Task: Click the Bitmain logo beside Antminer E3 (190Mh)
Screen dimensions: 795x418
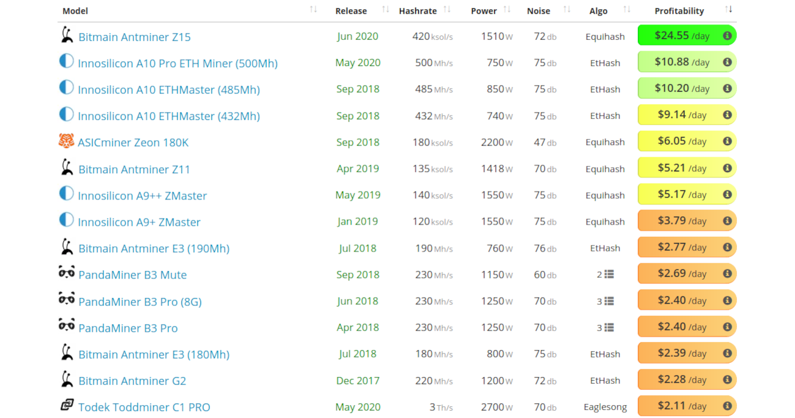Action: click(67, 247)
